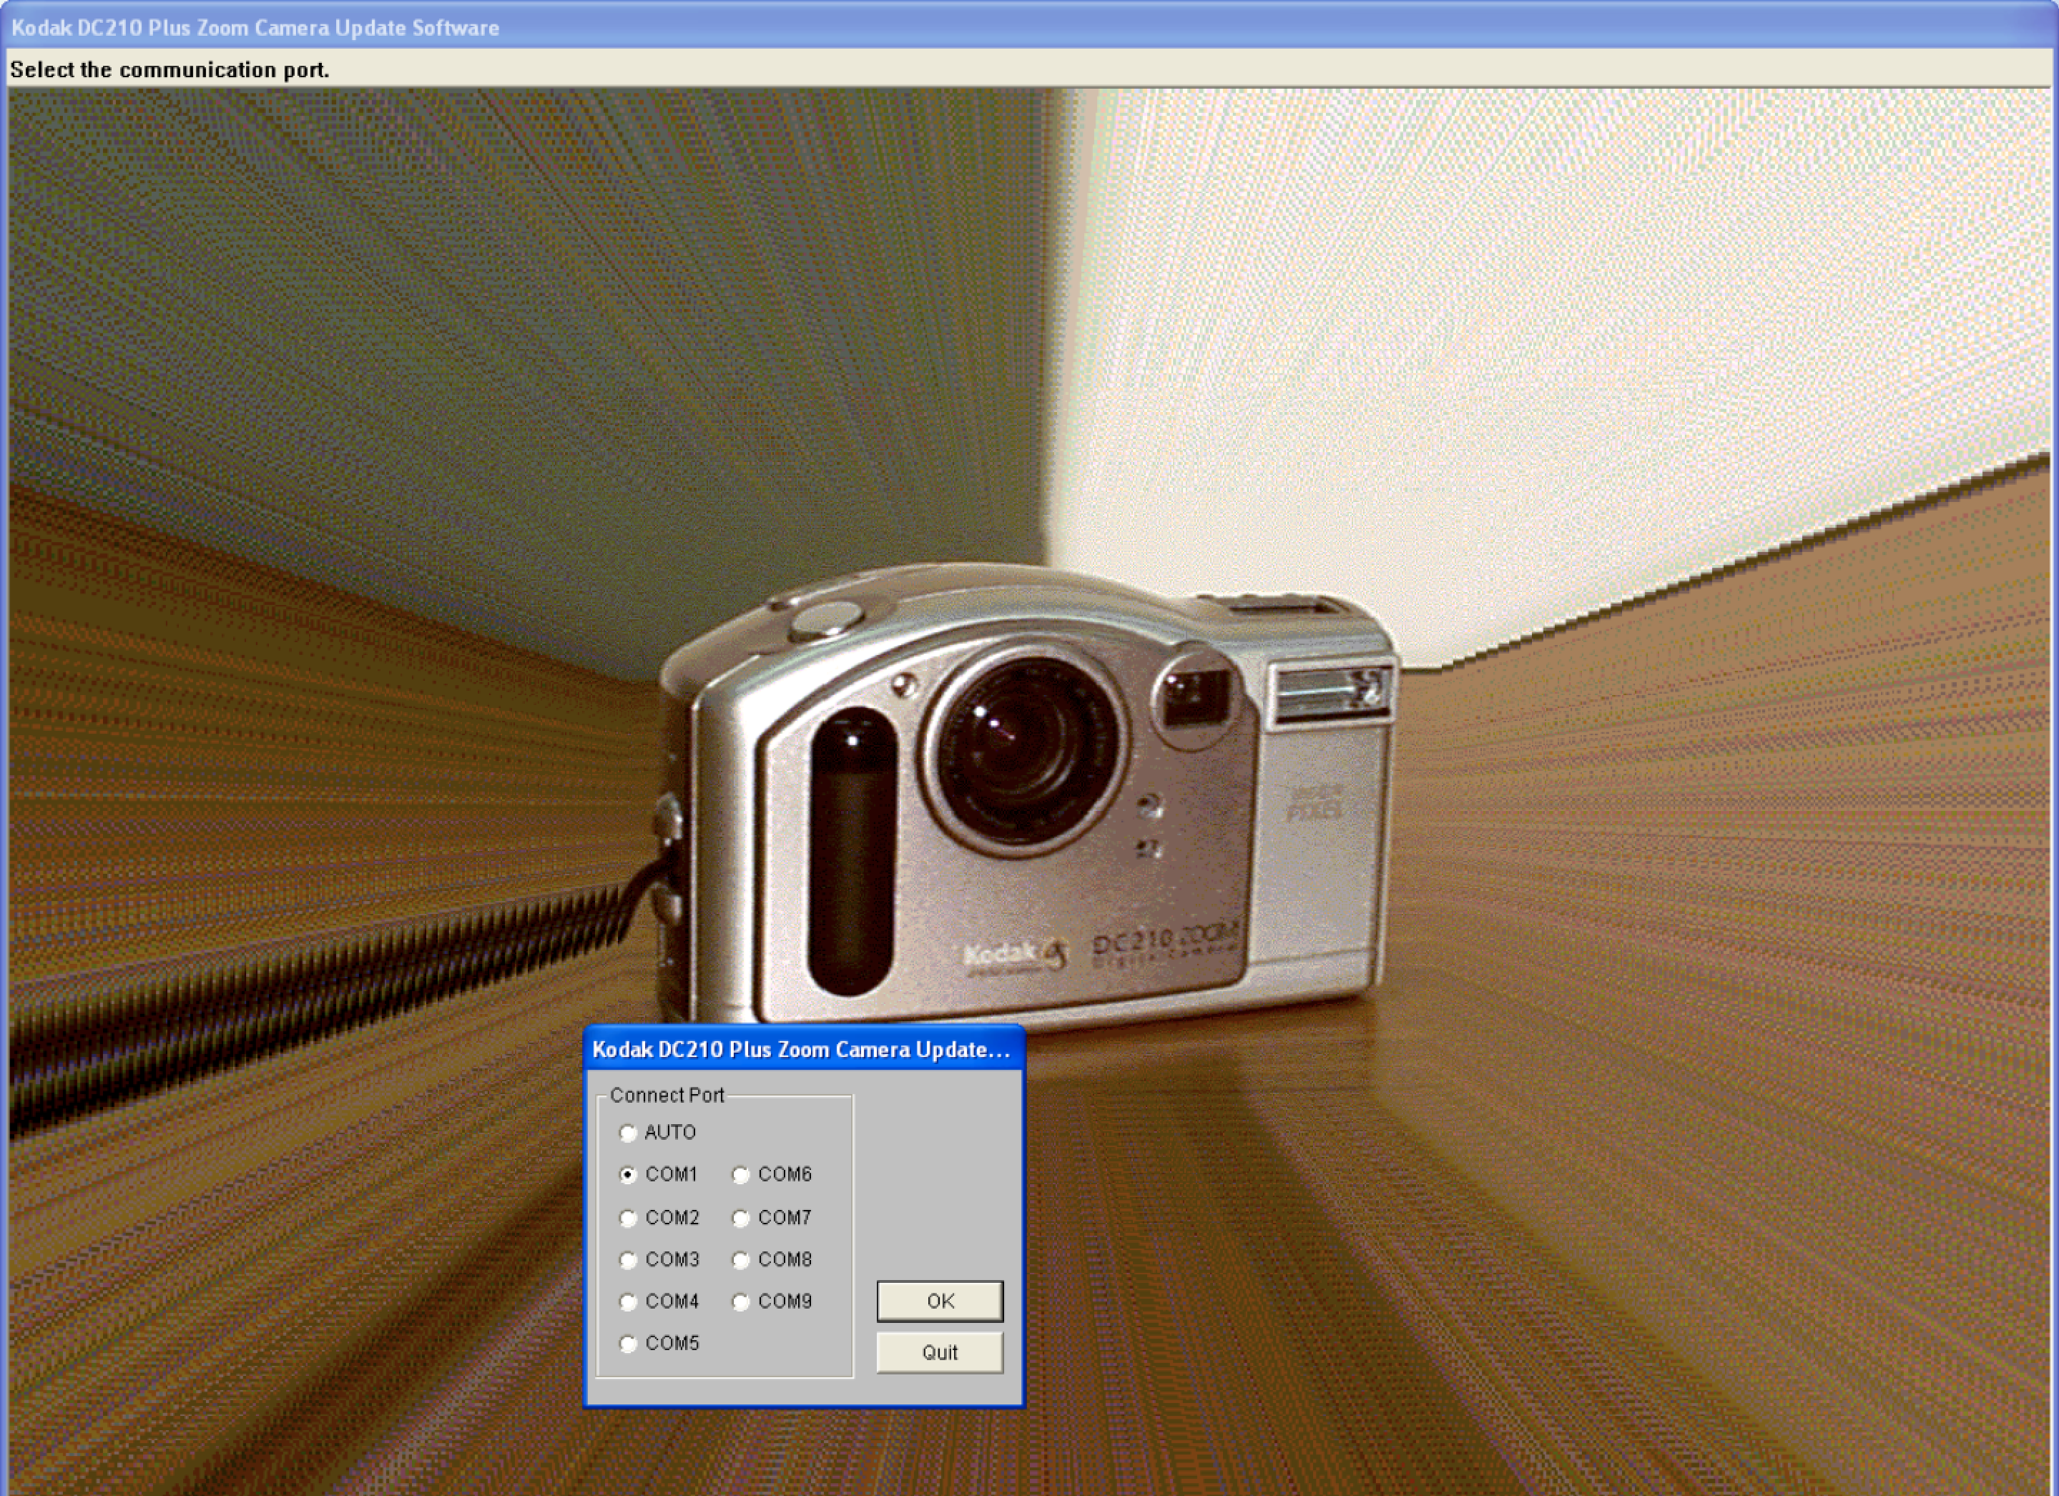
Task: Click the port dialog title bar
Action: pyautogui.click(x=805, y=1049)
